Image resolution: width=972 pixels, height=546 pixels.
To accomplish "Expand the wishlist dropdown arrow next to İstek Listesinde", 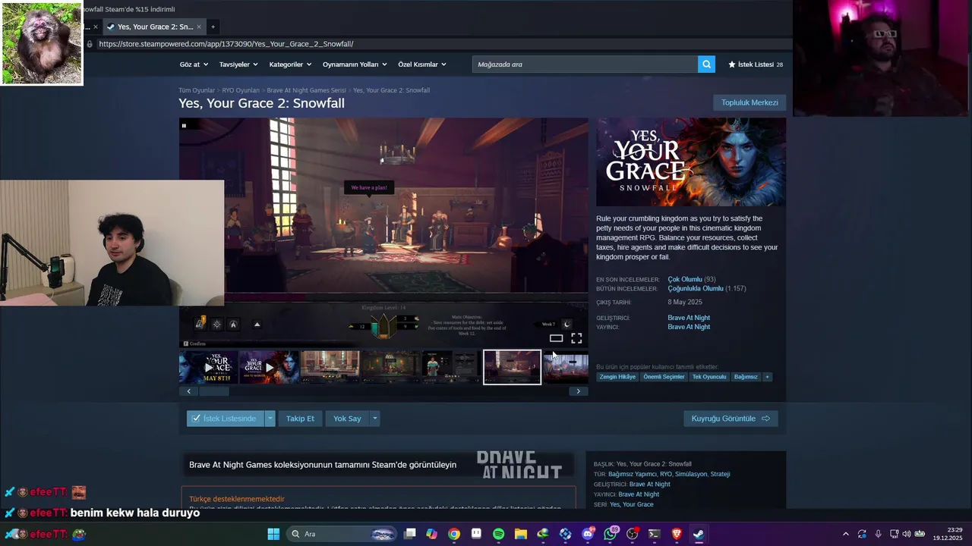I will click(270, 419).
